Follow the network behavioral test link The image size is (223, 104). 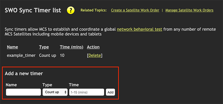click(x=140, y=29)
